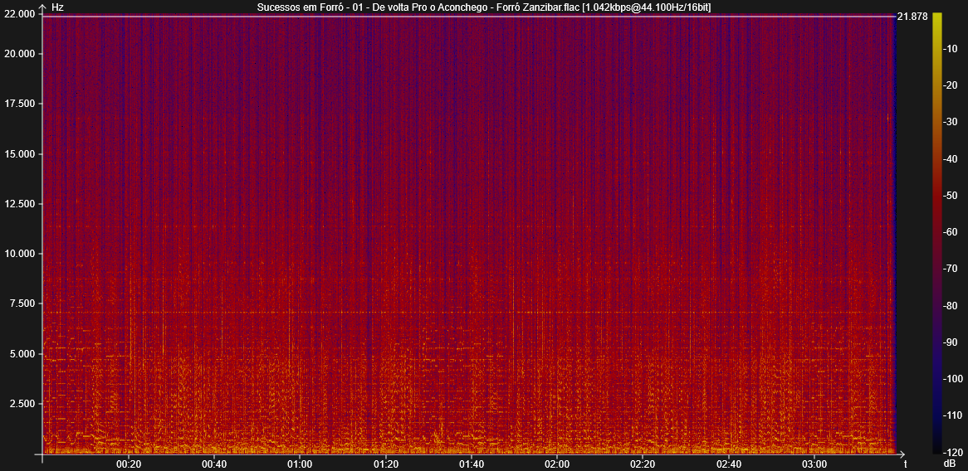Click the 01:20 time axis label
Viewport: 968px width, 471px height.
385,463
